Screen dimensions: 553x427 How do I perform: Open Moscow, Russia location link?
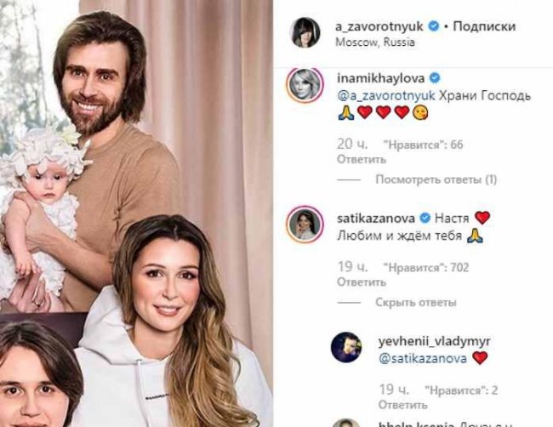coord(375,43)
